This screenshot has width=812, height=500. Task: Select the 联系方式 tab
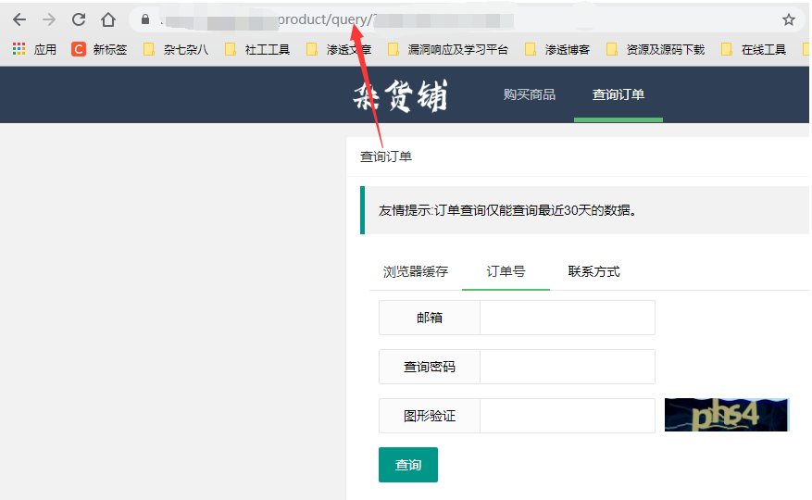(x=593, y=271)
